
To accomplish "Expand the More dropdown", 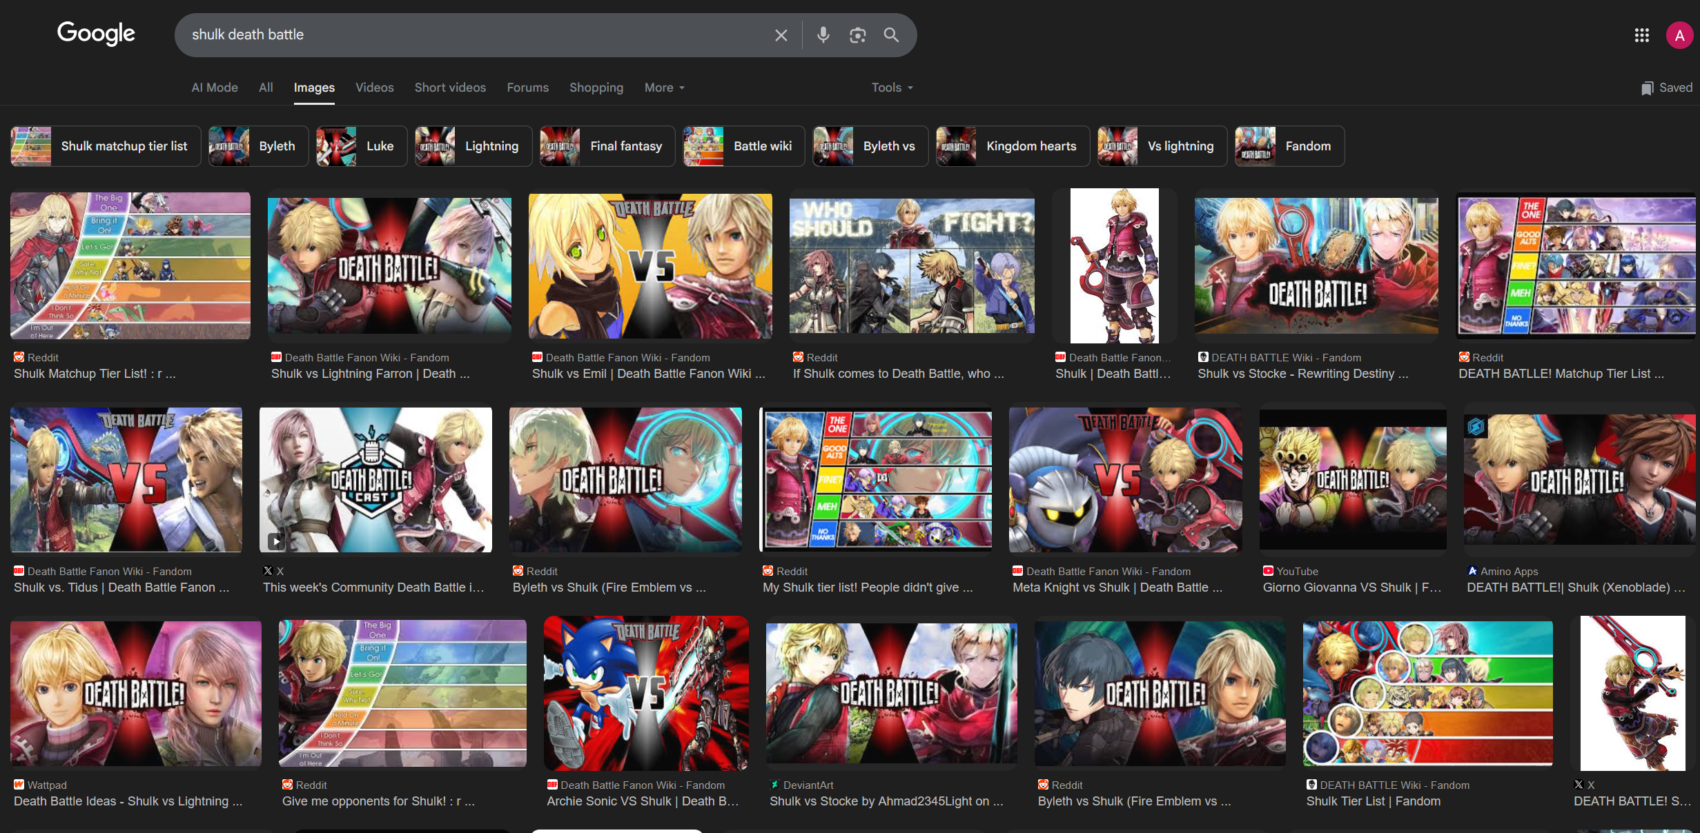I will 664,88.
